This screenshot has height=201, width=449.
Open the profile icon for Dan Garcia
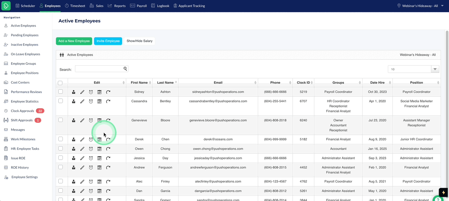(x=74, y=191)
